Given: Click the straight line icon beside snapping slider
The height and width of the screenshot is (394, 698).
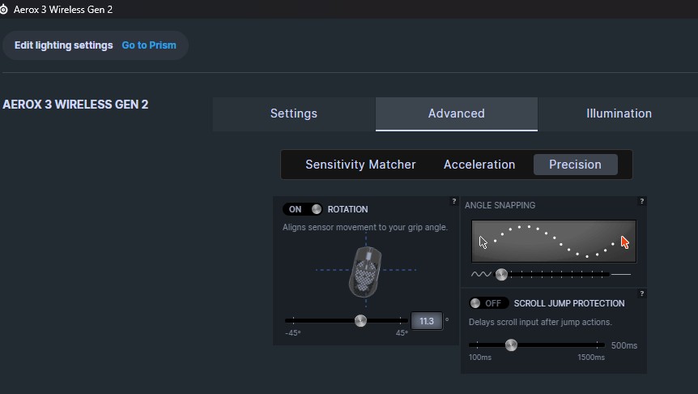Looking at the screenshot, I should point(622,274).
